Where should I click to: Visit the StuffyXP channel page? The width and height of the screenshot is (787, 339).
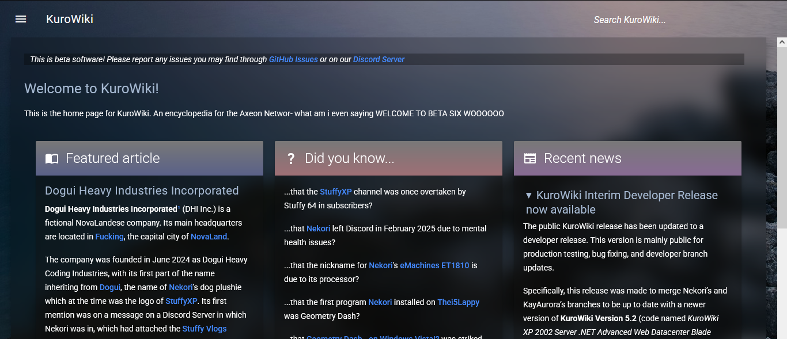(335, 192)
